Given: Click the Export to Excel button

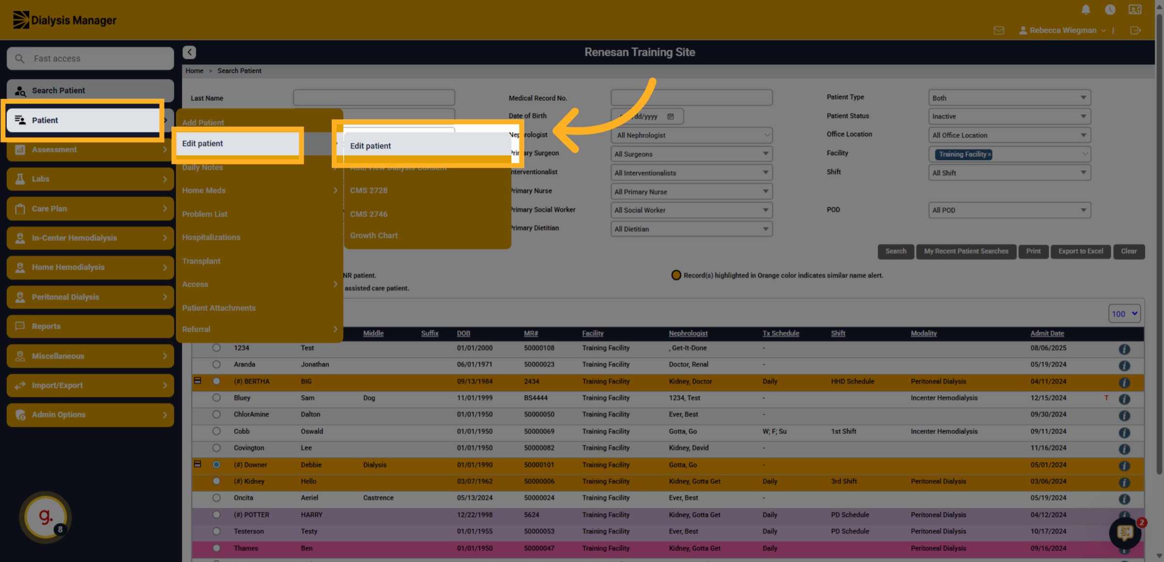Looking at the screenshot, I should 1080,251.
